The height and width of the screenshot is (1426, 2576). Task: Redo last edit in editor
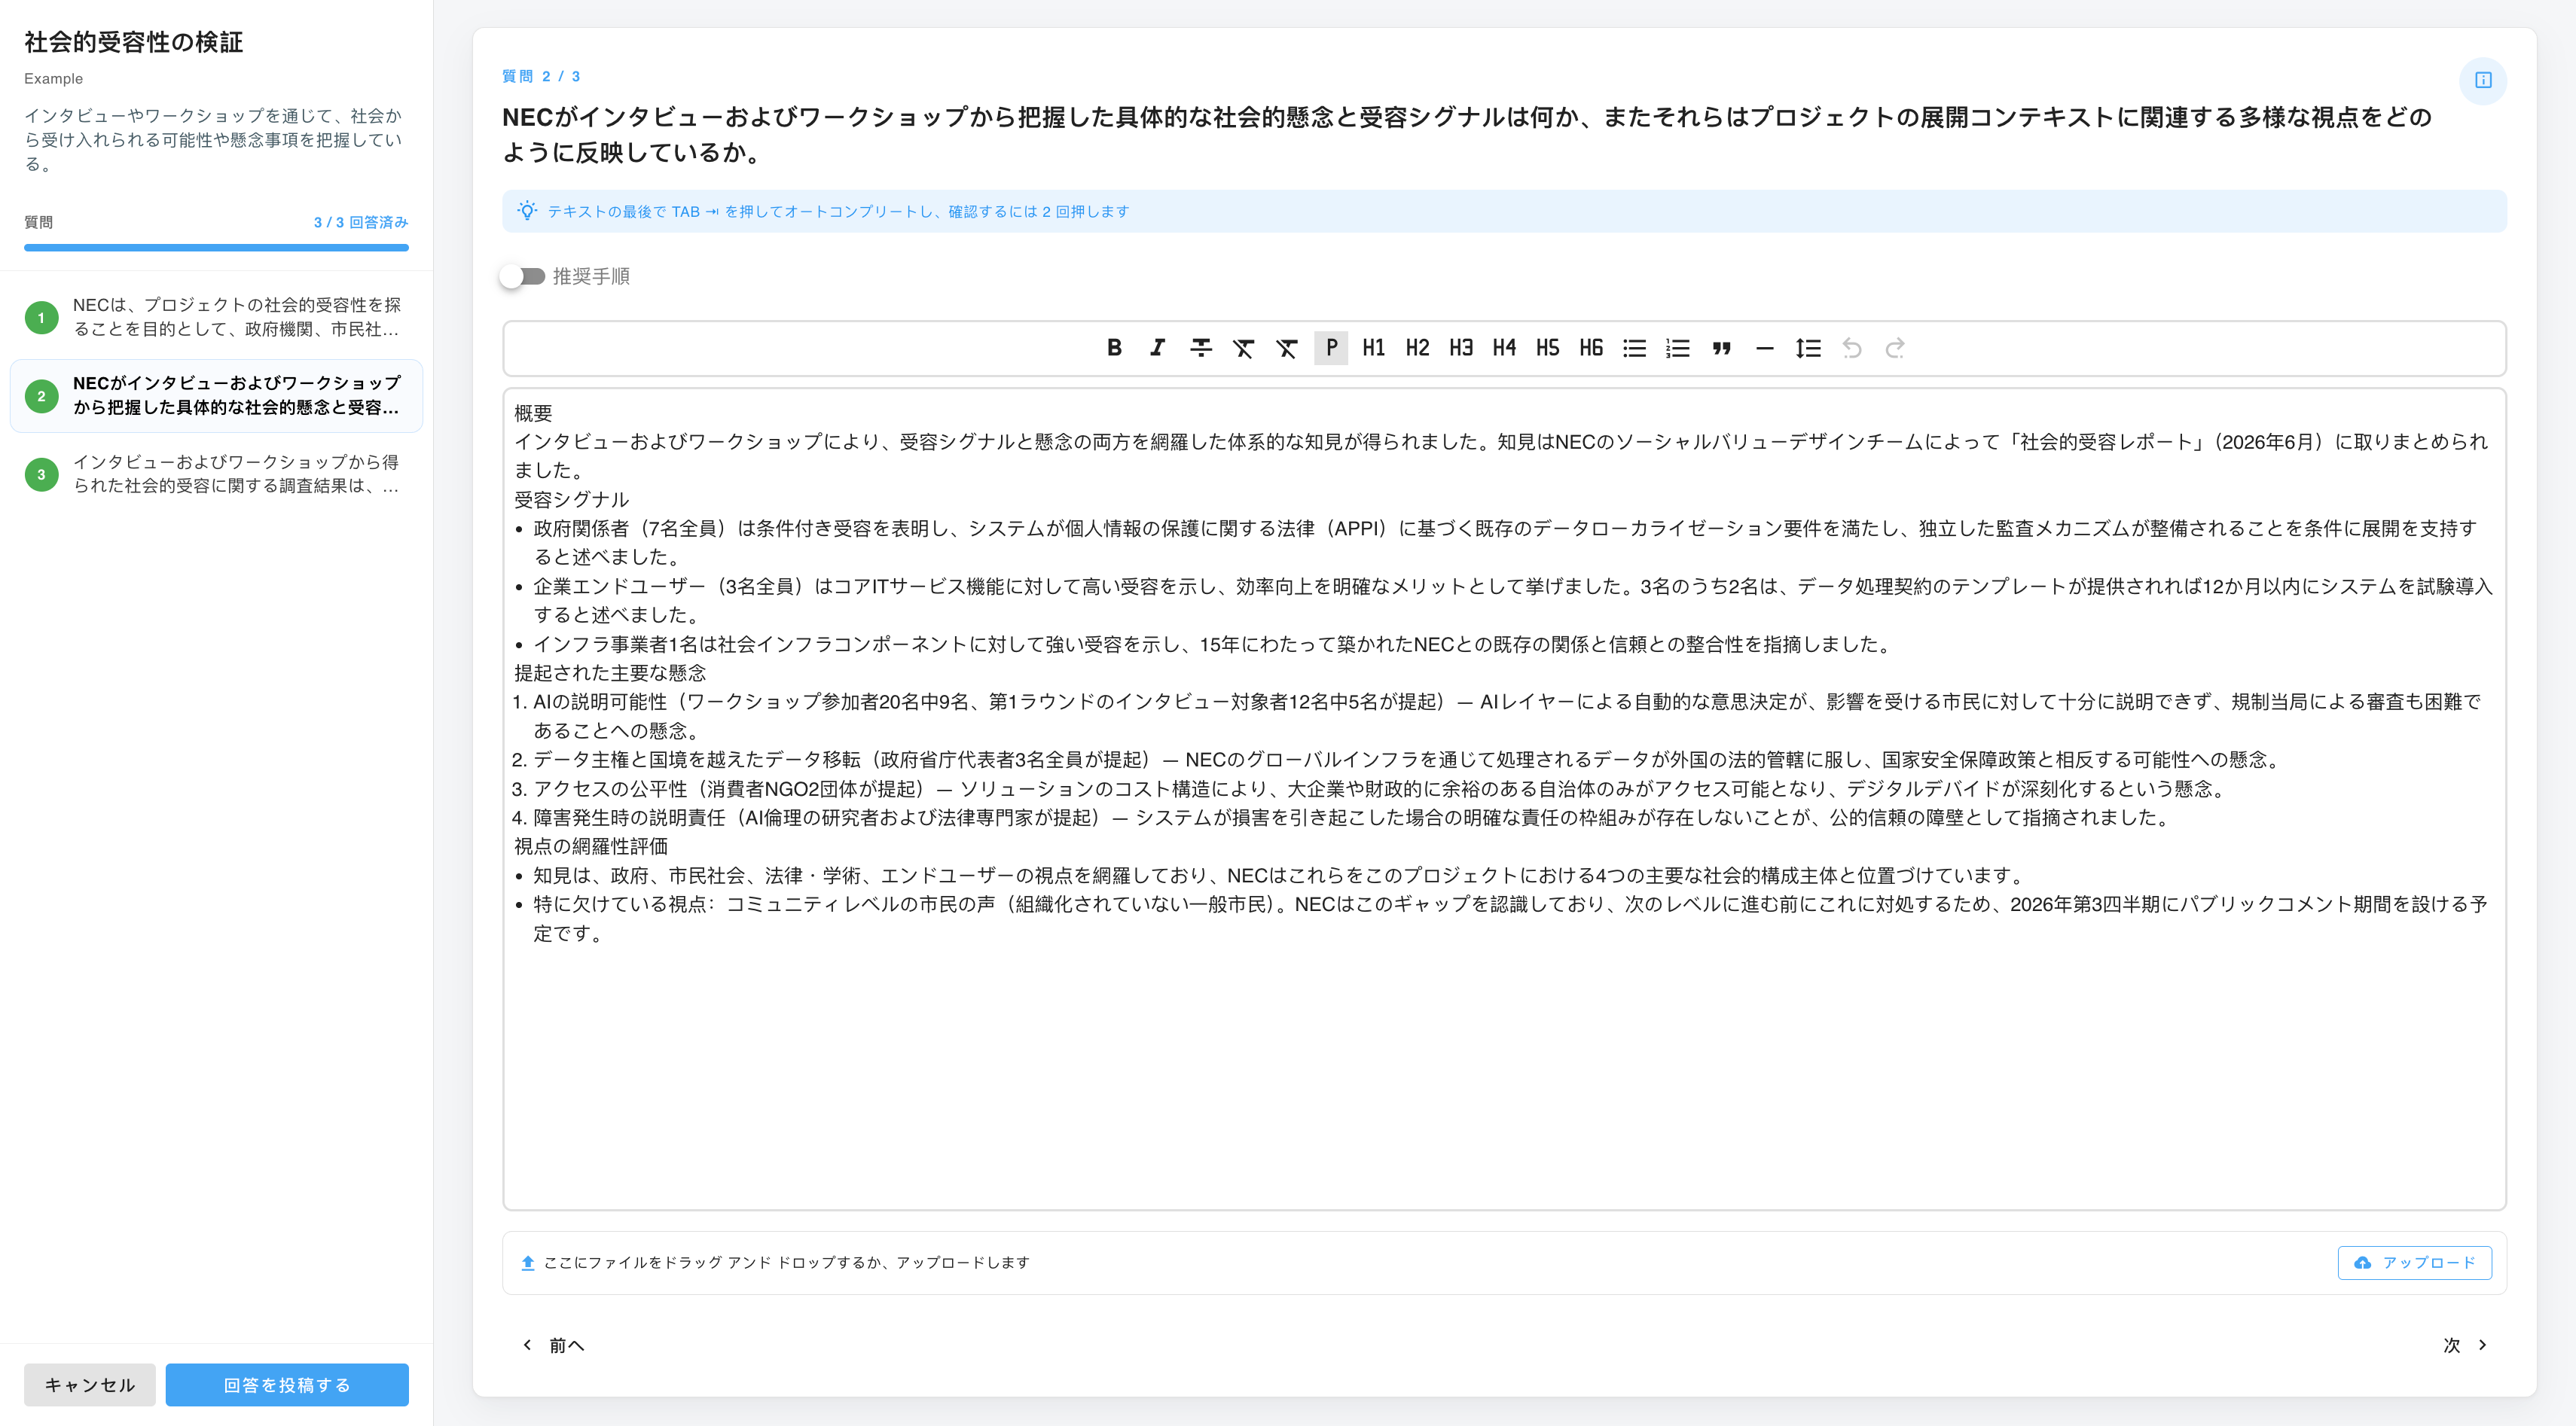coord(1895,348)
